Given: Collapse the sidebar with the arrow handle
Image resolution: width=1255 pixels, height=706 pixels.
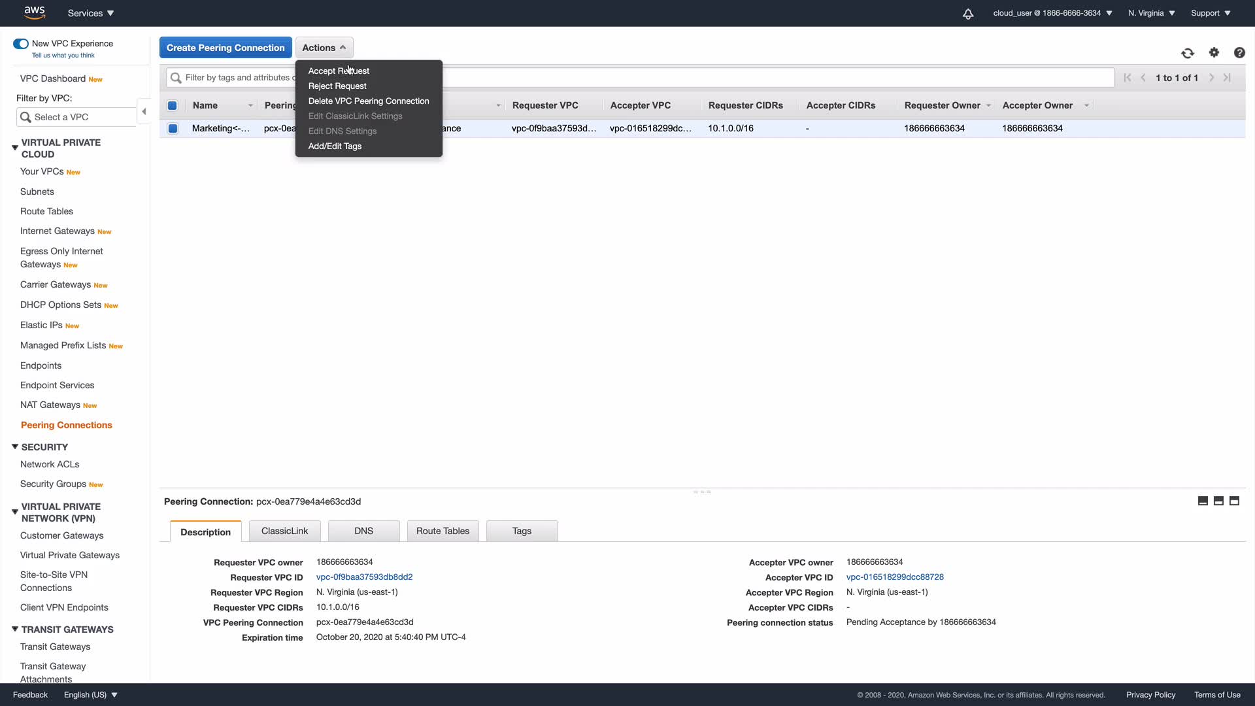Looking at the screenshot, I should [x=144, y=112].
